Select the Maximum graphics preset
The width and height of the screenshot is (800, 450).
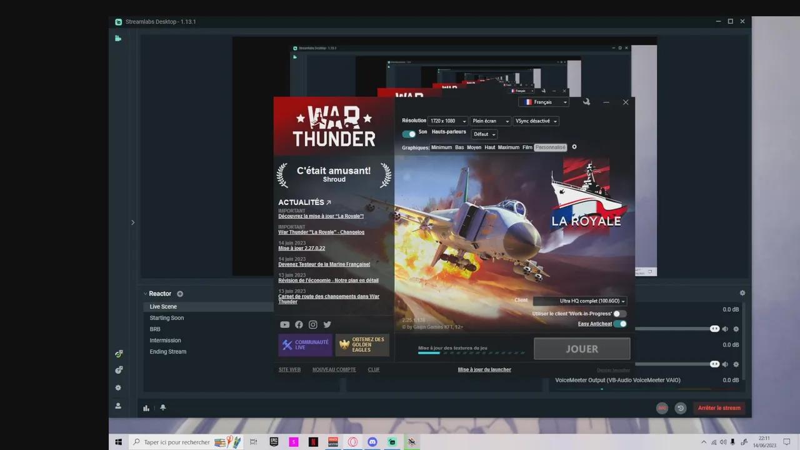pyautogui.click(x=508, y=147)
